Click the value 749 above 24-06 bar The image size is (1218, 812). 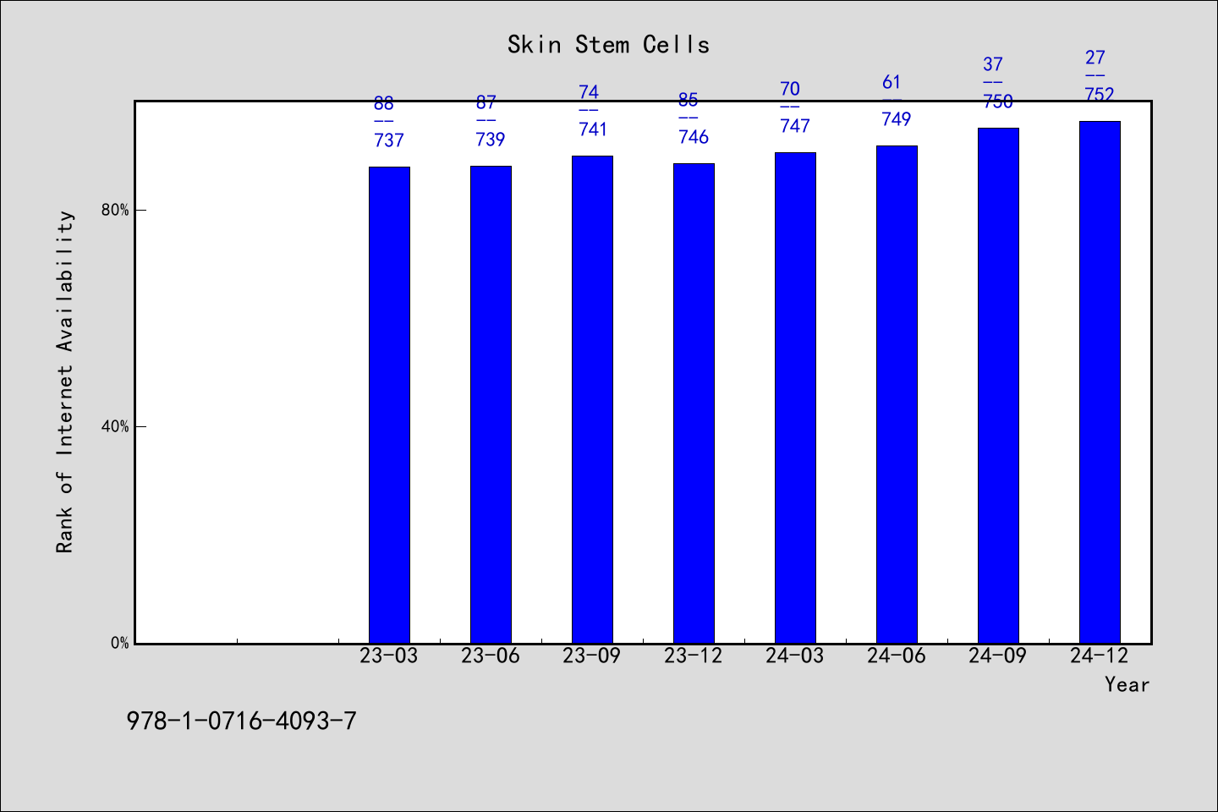[x=897, y=119]
